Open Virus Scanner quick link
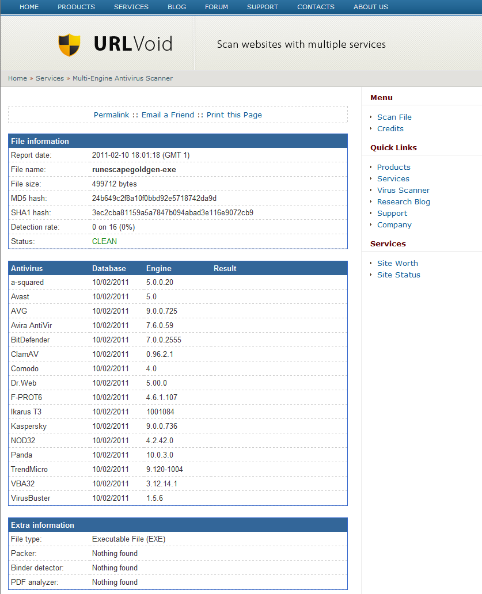The height and width of the screenshot is (594, 482). point(403,190)
